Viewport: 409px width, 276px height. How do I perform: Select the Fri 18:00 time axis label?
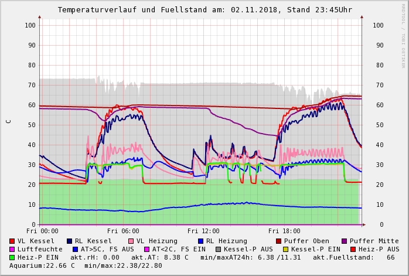tap(284, 231)
